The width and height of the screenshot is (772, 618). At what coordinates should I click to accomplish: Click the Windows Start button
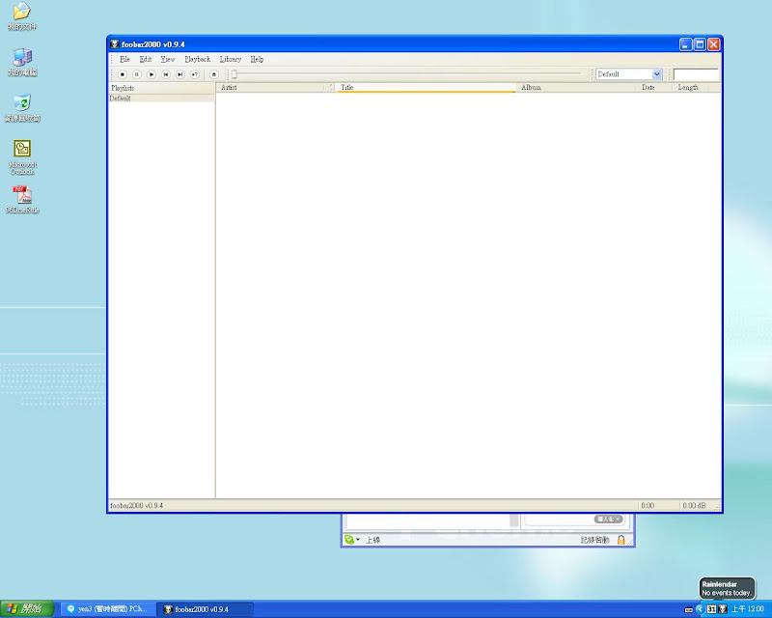(27, 609)
